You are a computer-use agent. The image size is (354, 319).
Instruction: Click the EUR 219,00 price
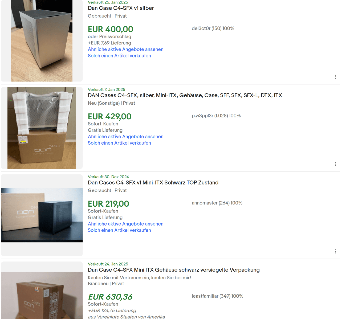coord(108,204)
